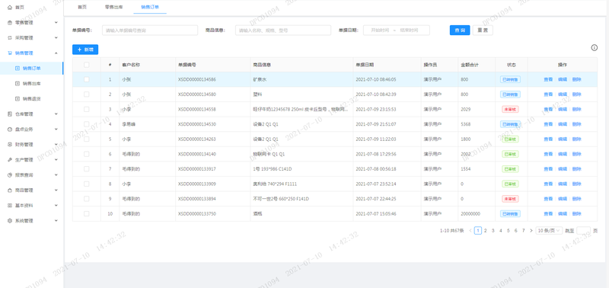This screenshot has width=609, height=288.
Task: Click the 系统管理 gear icon
Action: (10, 221)
